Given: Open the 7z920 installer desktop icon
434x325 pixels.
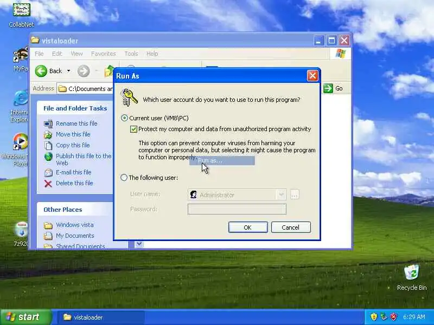Looking at the screenshot, I should pos(21,234).
